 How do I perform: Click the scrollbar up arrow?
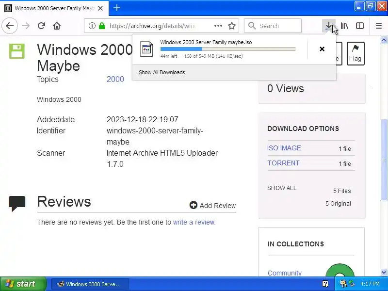[384, 40]
